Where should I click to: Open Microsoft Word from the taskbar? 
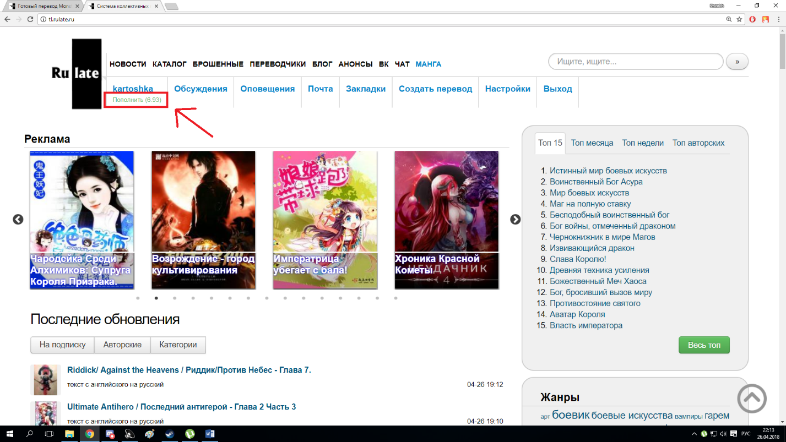[x=209, y=434]
